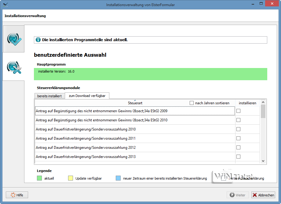Click the ElsterFormular bird icon in title bar

pyautogui.click(x=5, y=5)
